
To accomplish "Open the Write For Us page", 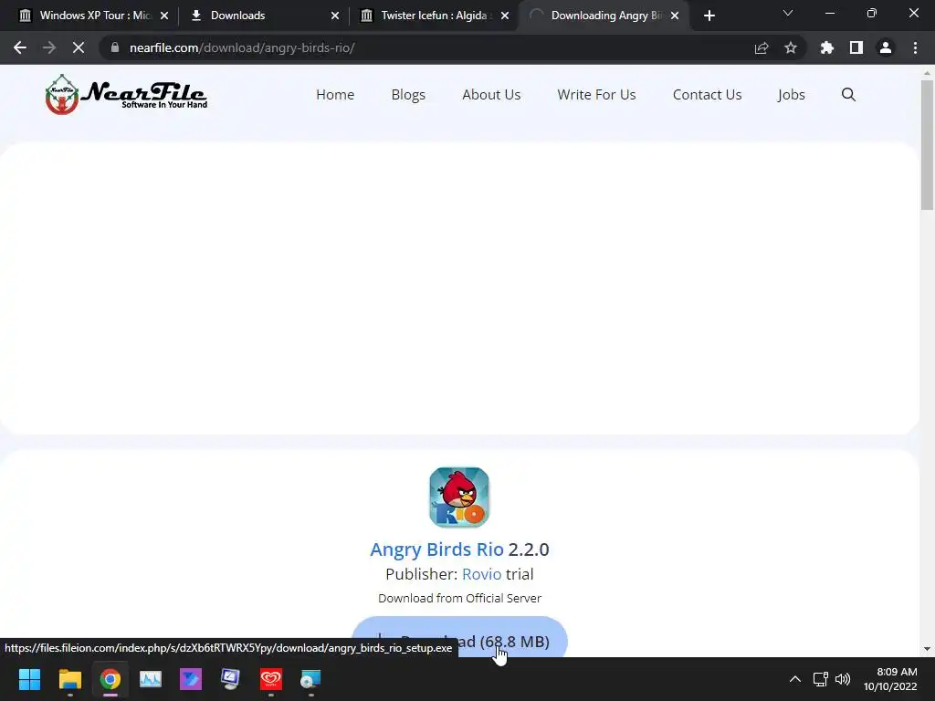I will coord(596,94).
